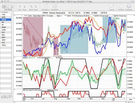
Task: Select the crosshair Tool Mode button
Action: pos(4,6)
